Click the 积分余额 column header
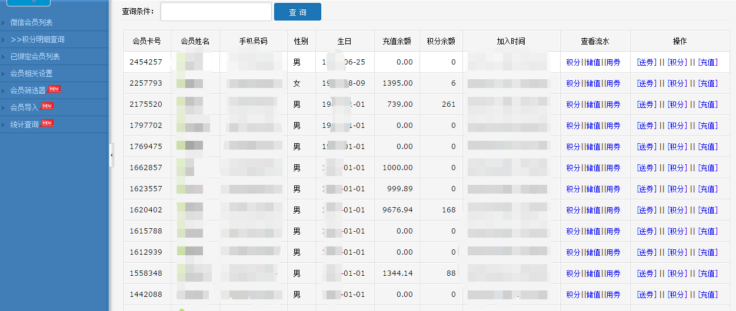 [441, 41]
